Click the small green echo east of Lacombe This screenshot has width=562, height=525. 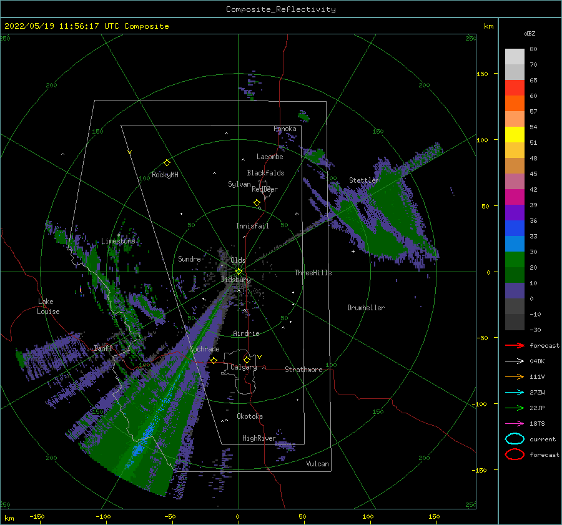[x=315, y=155]
